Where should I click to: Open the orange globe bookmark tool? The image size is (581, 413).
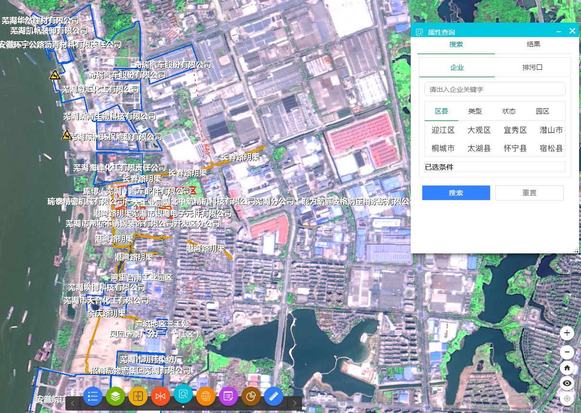tap(206, 397)
